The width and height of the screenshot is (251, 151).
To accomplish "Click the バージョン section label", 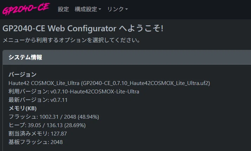I will (x=22, y=74).
